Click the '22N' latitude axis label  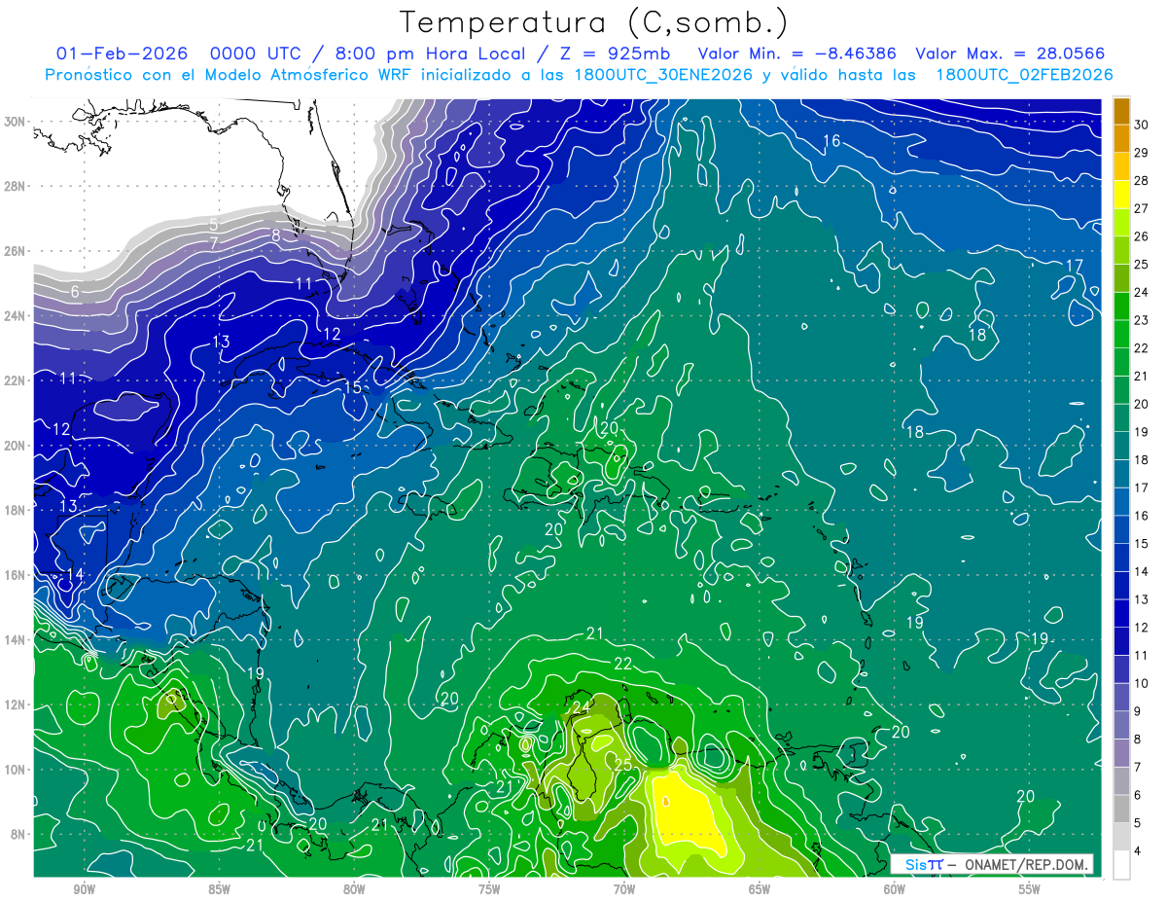pos(15,380)
